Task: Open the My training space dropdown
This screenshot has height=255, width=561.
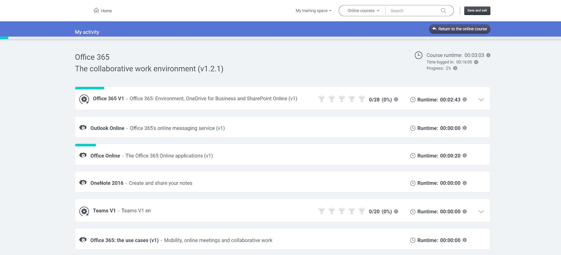Action: pos(313,11)
